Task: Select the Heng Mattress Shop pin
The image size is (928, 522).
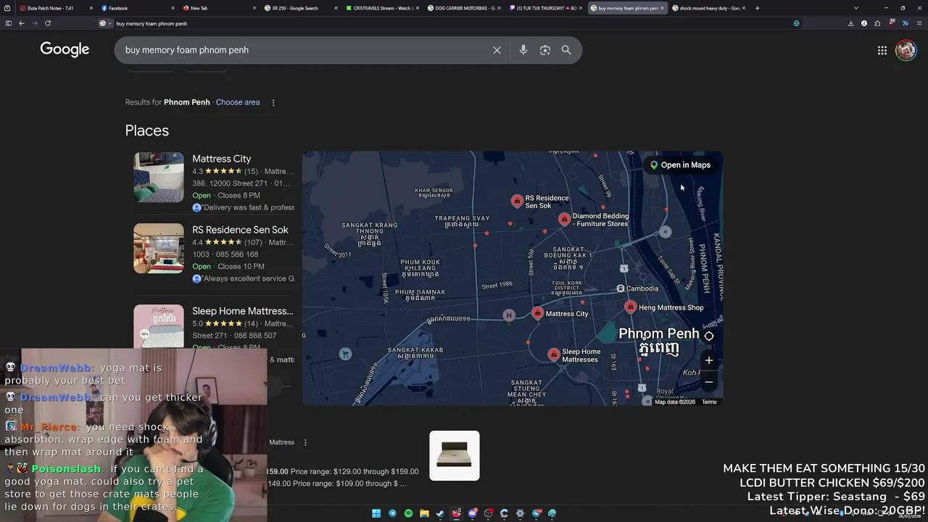Action: (x=630, y=307)
